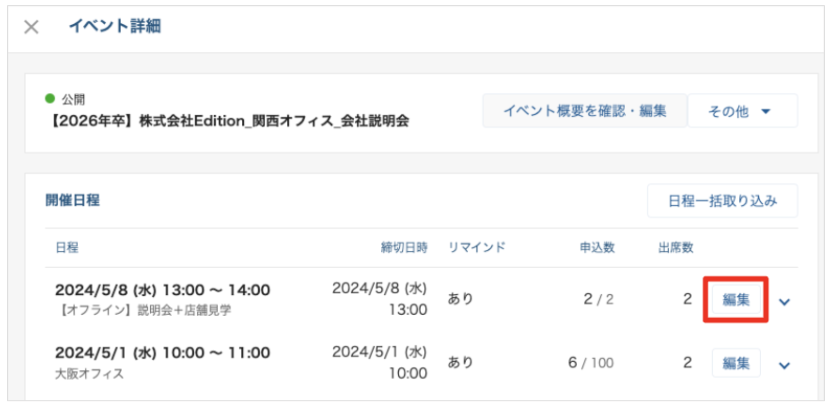The width and height of the screenshot is (833, 406).
Task: Open the その他 dropdown menu
Action: coord(741,111)
